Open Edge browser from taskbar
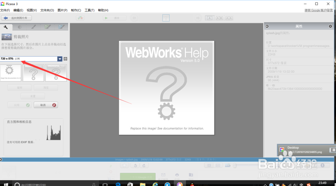The image size is (336, 186). pos(118,184)
